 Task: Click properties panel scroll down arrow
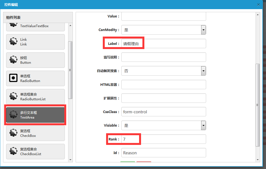click(258, 160)
